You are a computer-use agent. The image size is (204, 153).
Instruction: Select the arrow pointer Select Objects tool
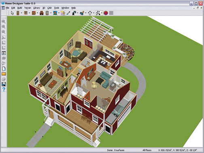(x=12, y=13)
